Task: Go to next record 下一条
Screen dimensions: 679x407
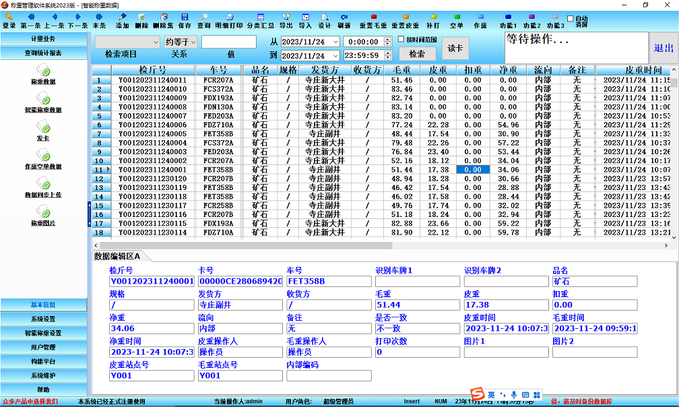Action: (x=78, y=21)
